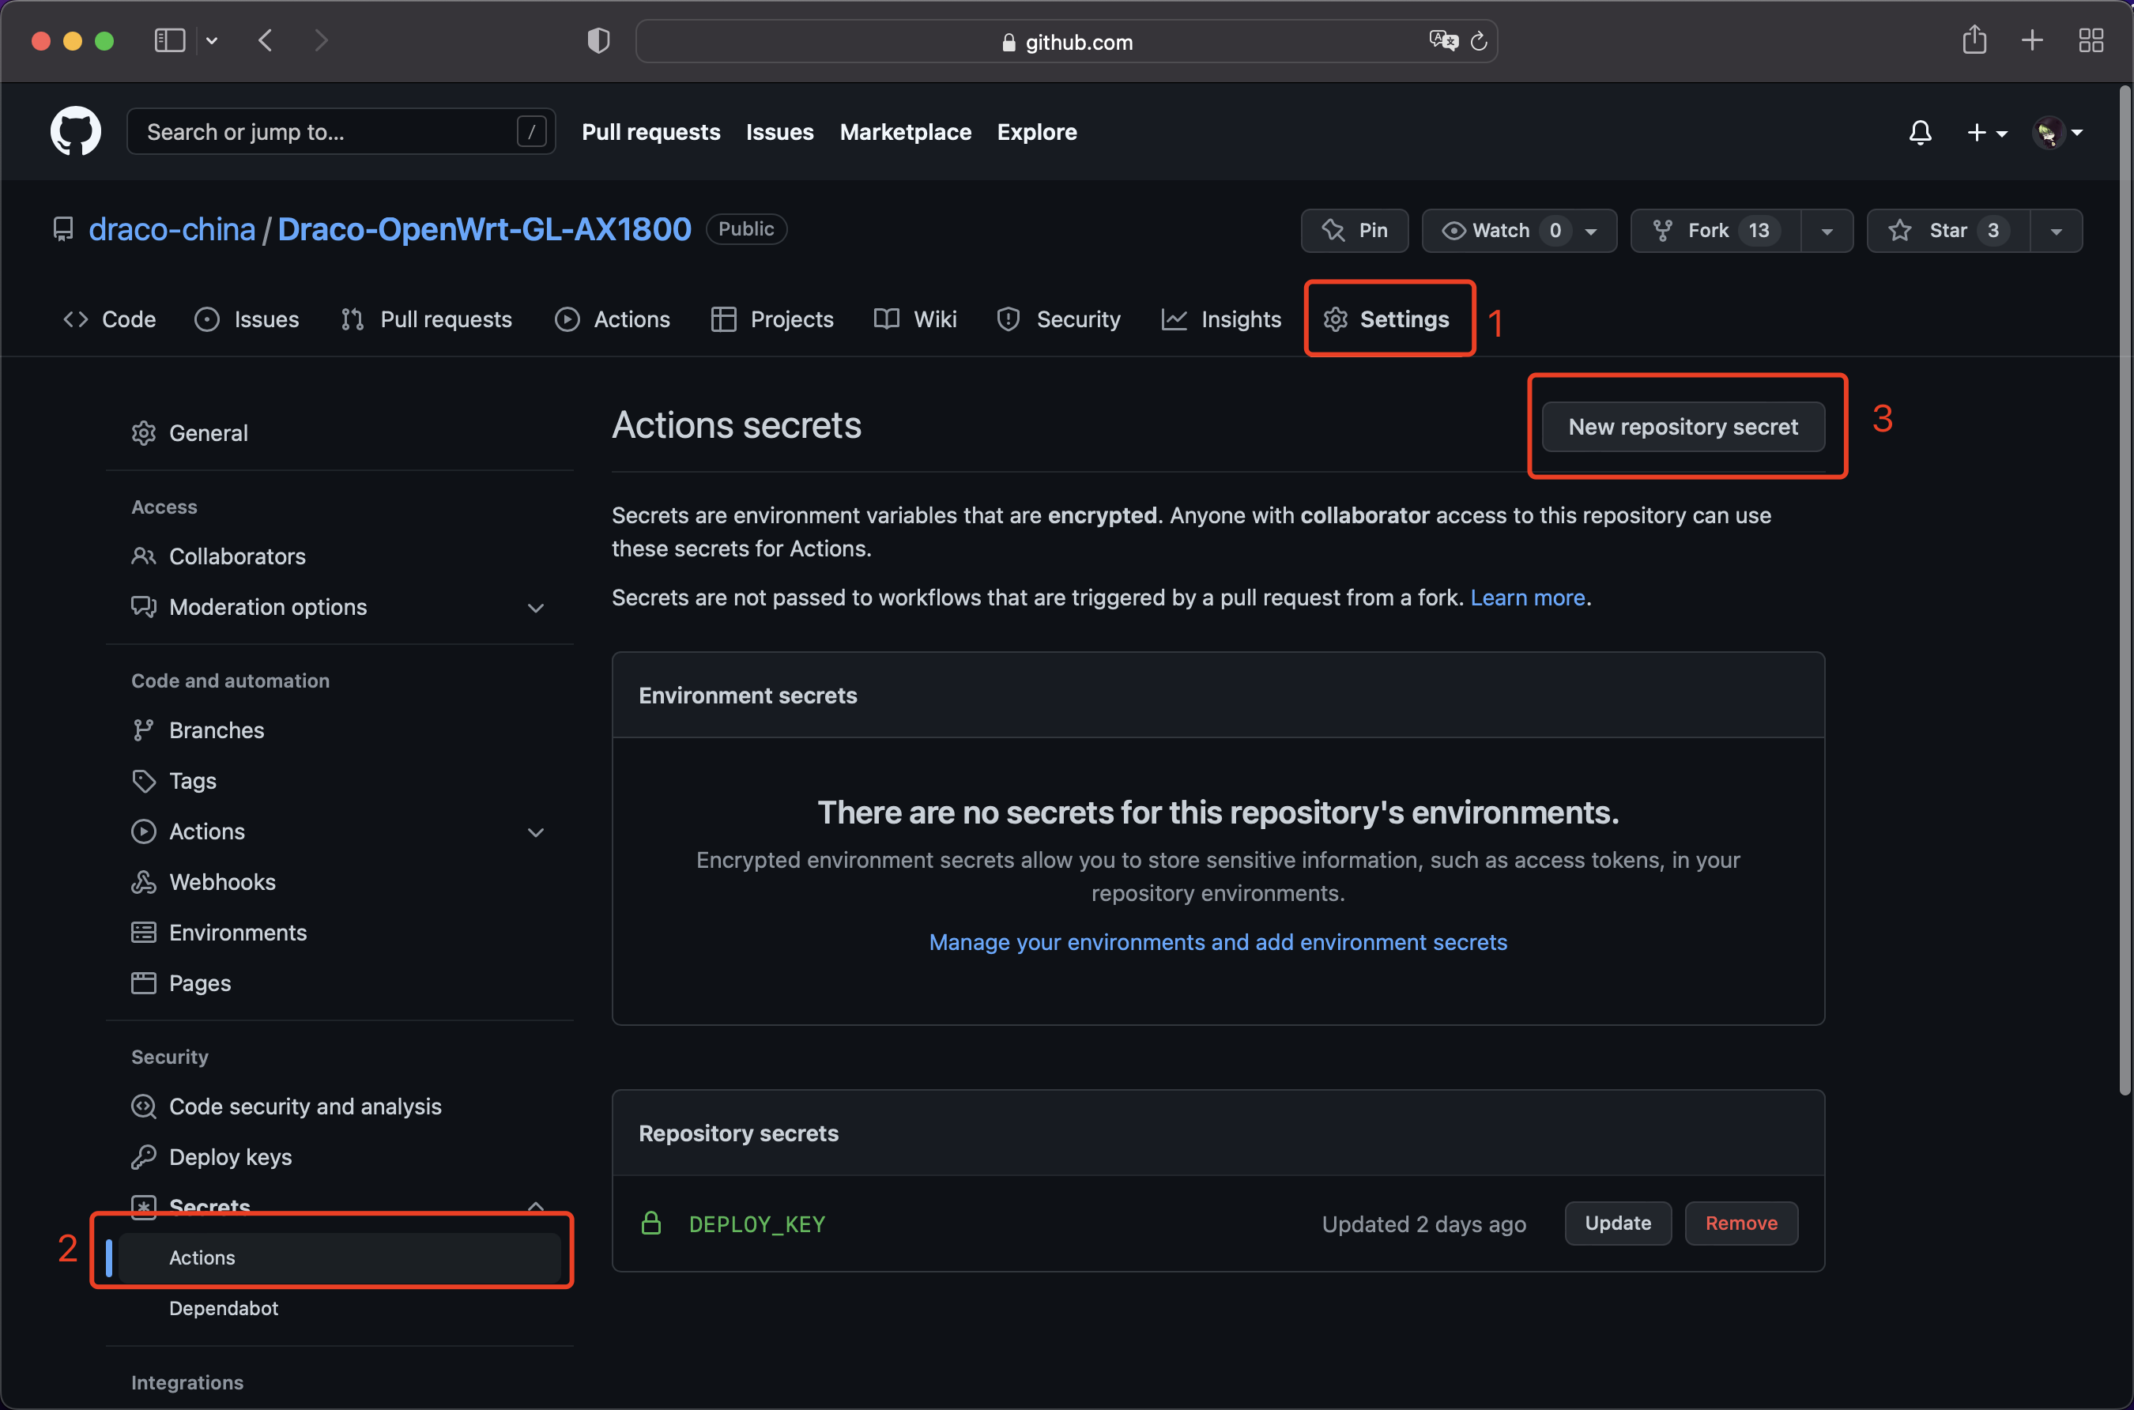Click New repository secret button
The height and width of the screenshot is (1410, 2134).
(1683, 426)
